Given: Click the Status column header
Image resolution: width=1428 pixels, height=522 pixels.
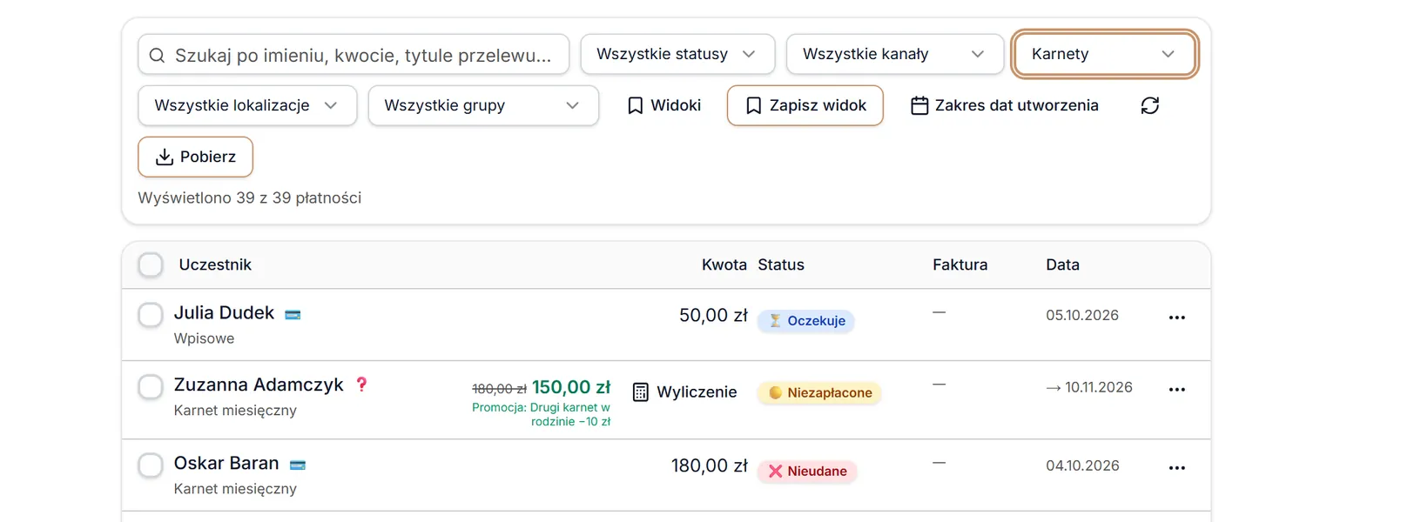Looking at the screenshot, I should (781, 264).
